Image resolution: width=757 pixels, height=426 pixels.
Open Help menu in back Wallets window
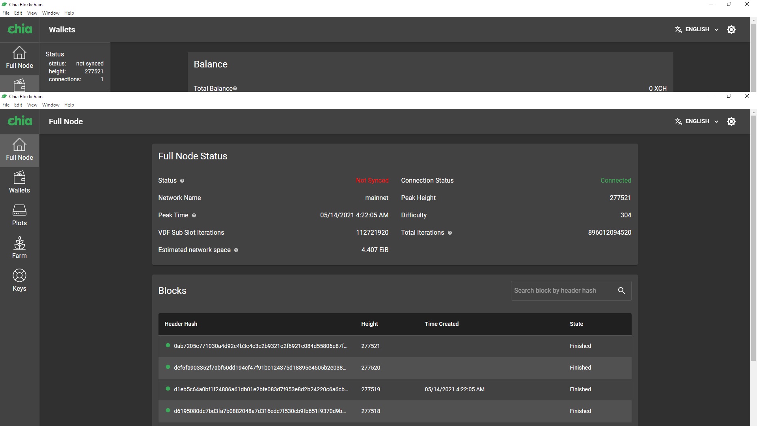coord(69,13)
